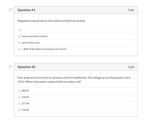Select the blank first answer of Question 41
Viewport: 146px width, 120px height.
[19, 30]
